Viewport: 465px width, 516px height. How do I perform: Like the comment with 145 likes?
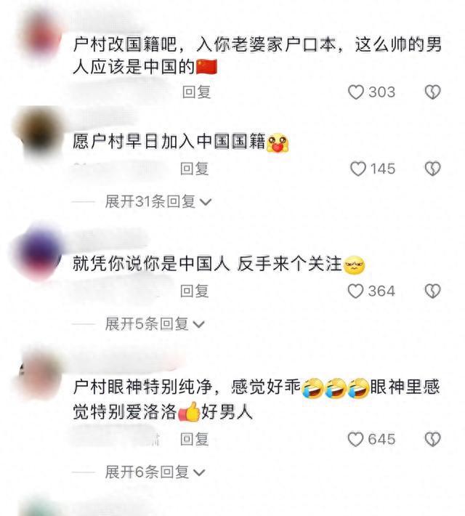[x=358, y=169]
